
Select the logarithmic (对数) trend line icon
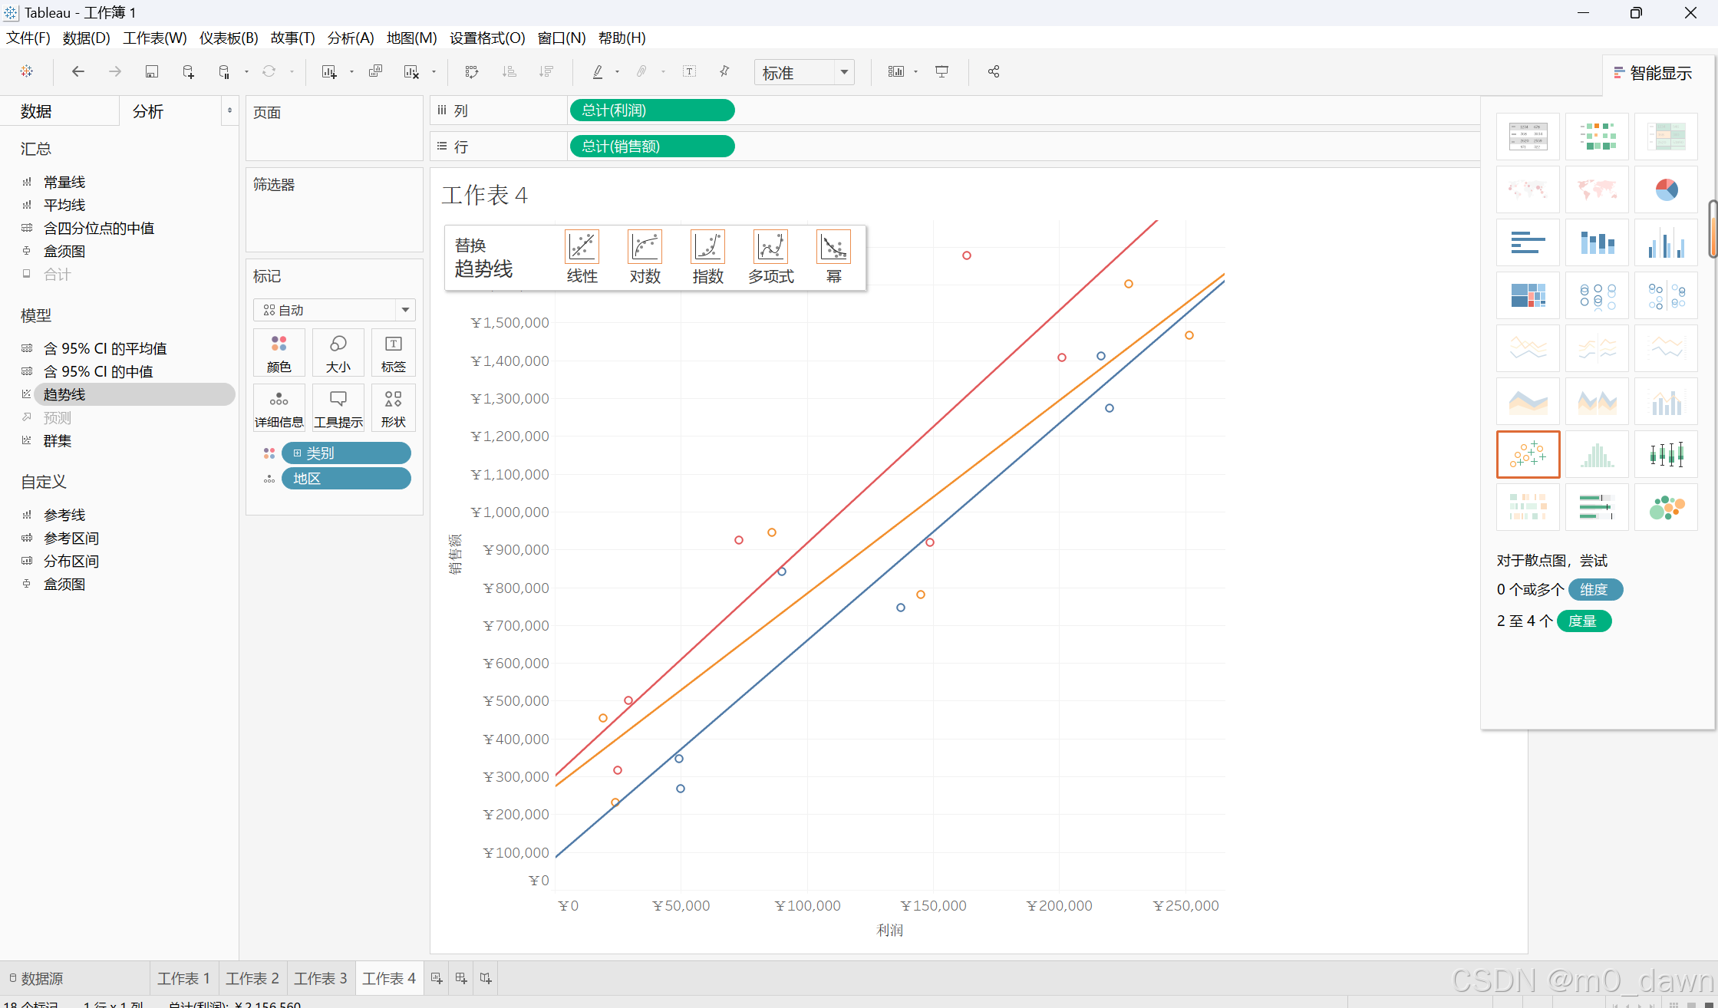coord(645,248)
